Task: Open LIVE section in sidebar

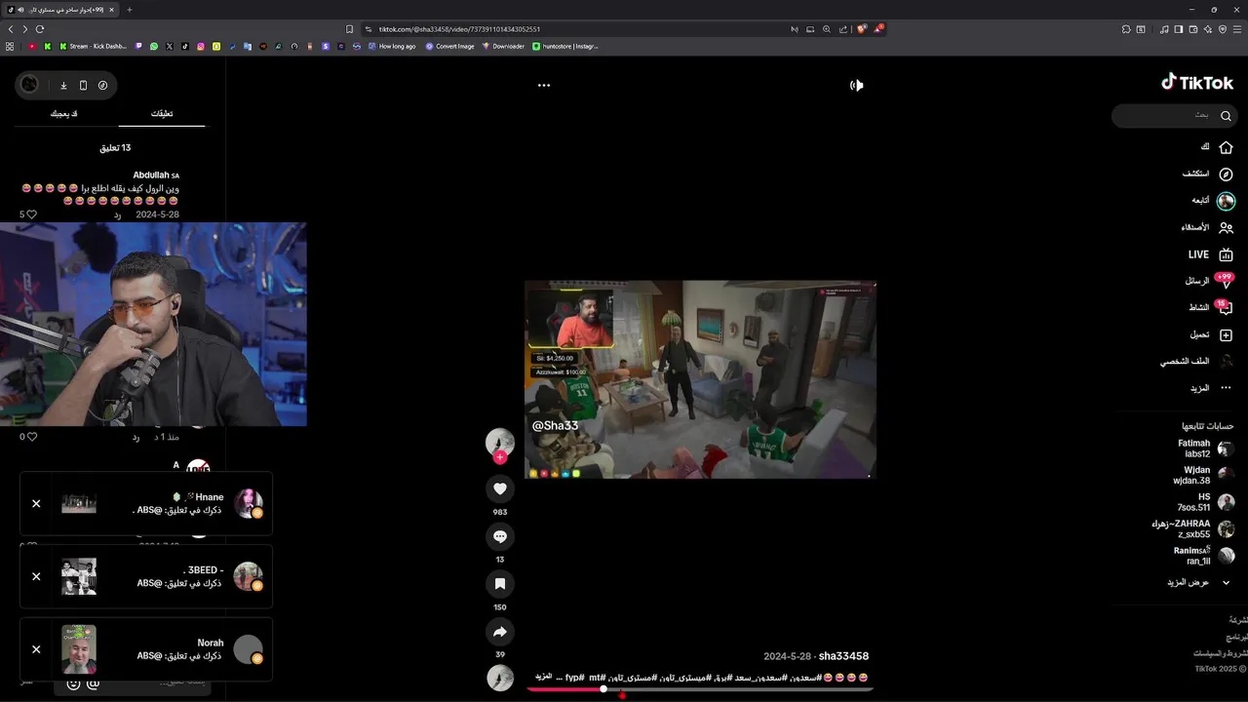Action: point(1211,254)
